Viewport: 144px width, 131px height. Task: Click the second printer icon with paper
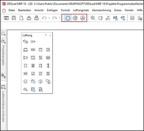(36, 18)
